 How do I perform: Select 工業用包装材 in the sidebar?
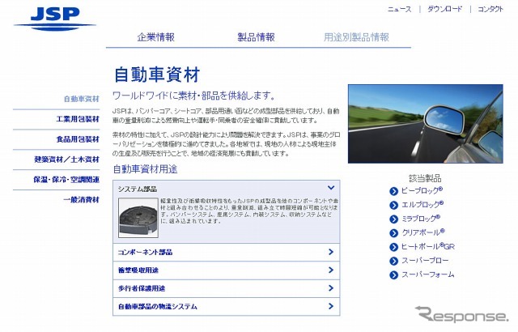click(78, 119)
